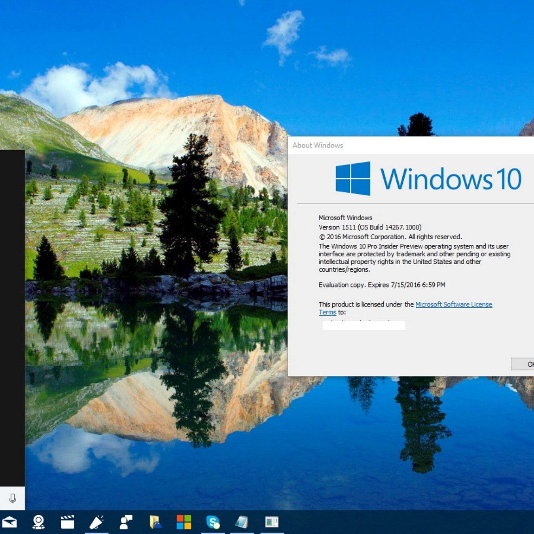Open the OneDrive folder taskbar icon

[x=155, y=522]
